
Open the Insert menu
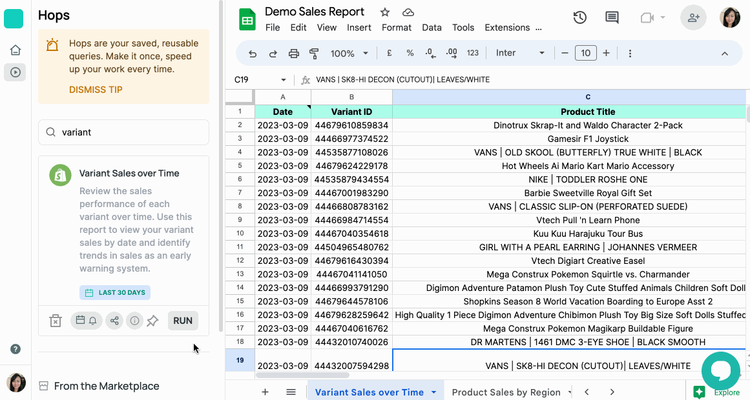(x=359, y=28)
